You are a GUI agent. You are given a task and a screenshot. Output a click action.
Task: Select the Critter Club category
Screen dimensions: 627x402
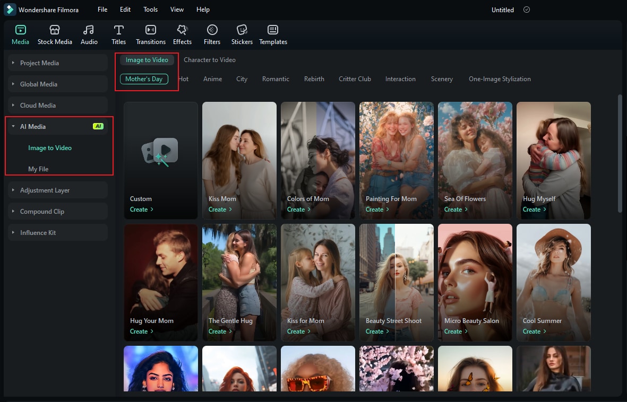coord(355,79)
